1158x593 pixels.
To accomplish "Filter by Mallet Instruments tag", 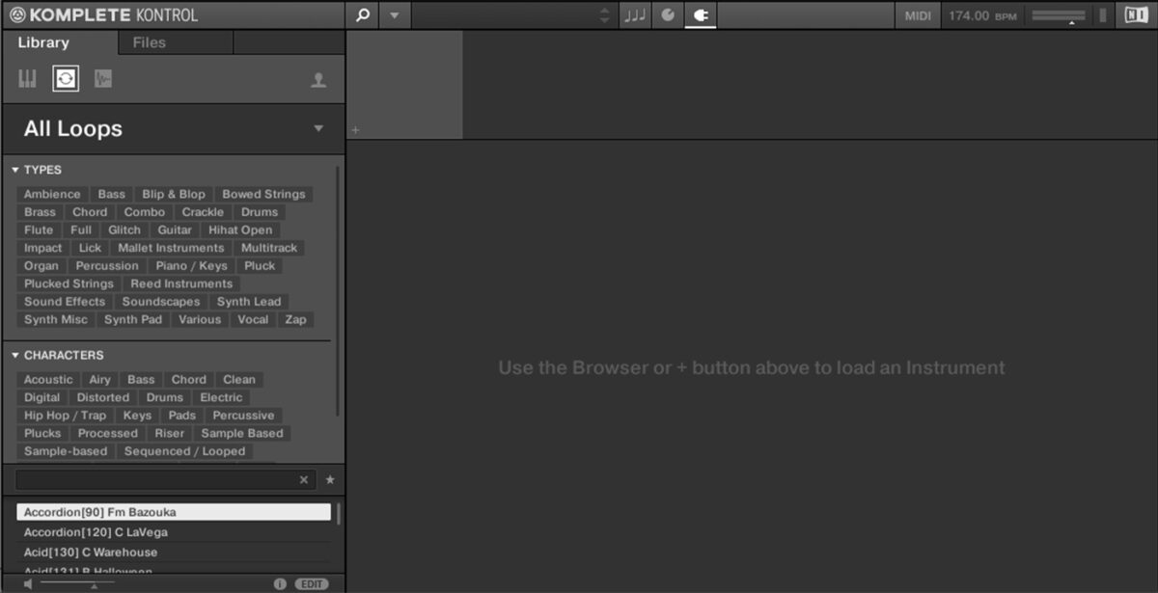I will [x=171, y=248].
